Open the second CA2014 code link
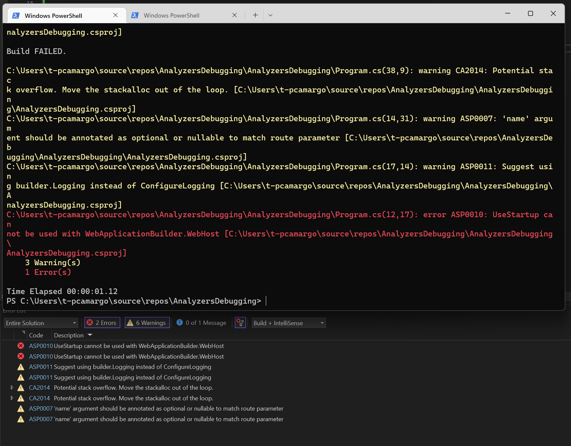This screenshot has width=571, height=446. tap(39, 398)
